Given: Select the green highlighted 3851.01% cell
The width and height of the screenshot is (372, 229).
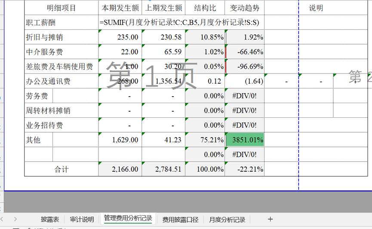Looking at the screenshot, I should (244, 140).
